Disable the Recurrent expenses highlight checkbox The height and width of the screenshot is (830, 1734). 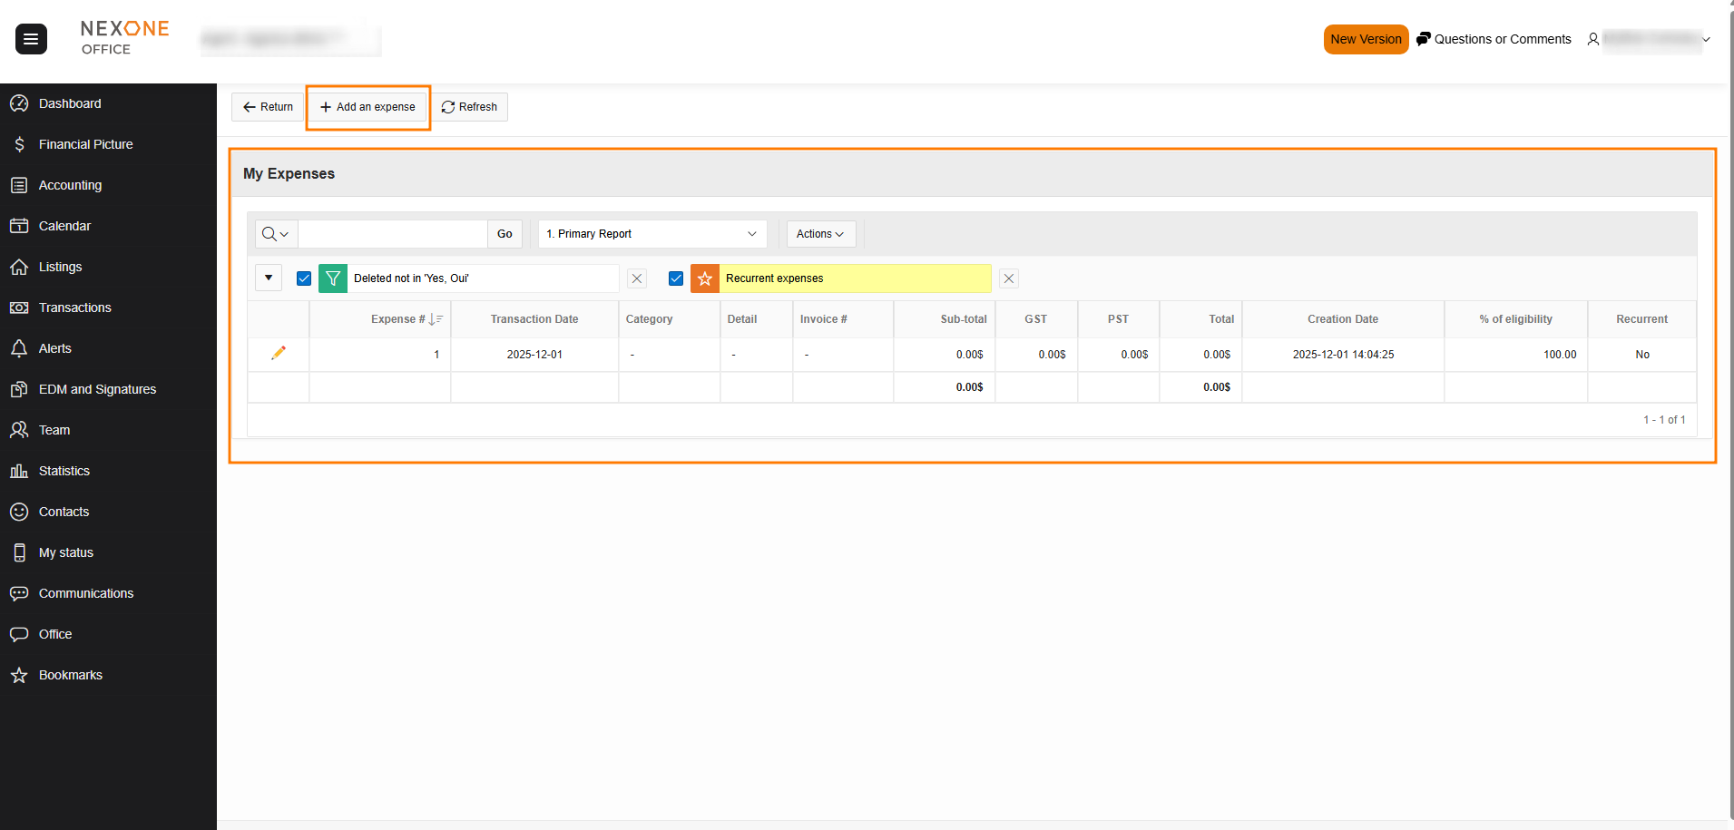676,278
